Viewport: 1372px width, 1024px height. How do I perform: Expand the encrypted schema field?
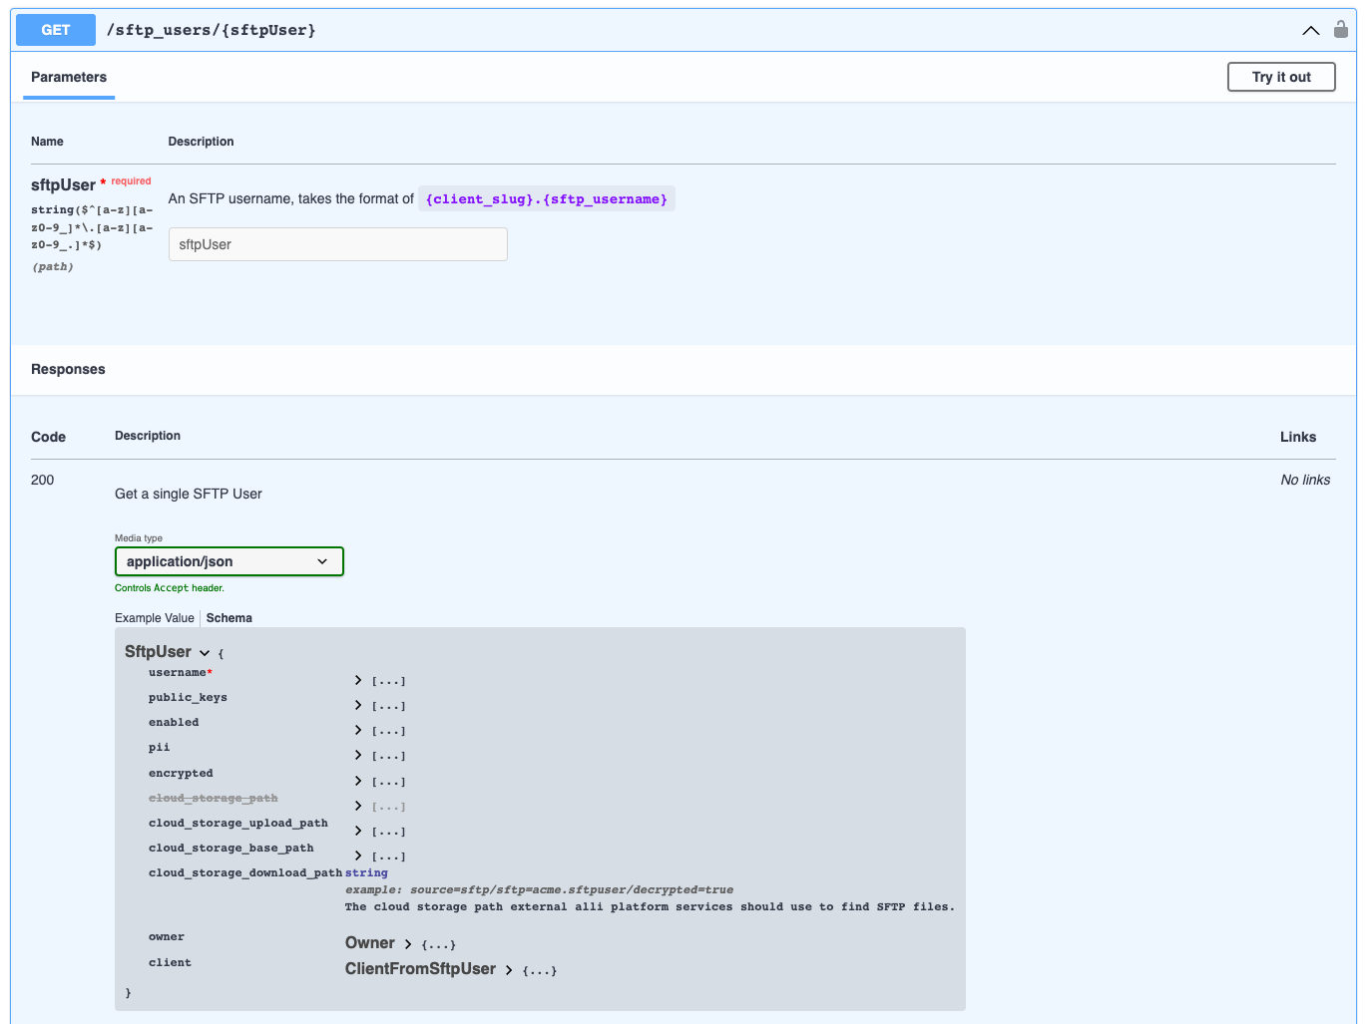(357, 781)
